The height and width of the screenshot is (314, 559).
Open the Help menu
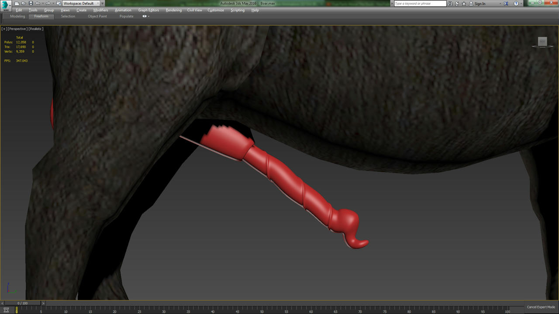(255, 10)
